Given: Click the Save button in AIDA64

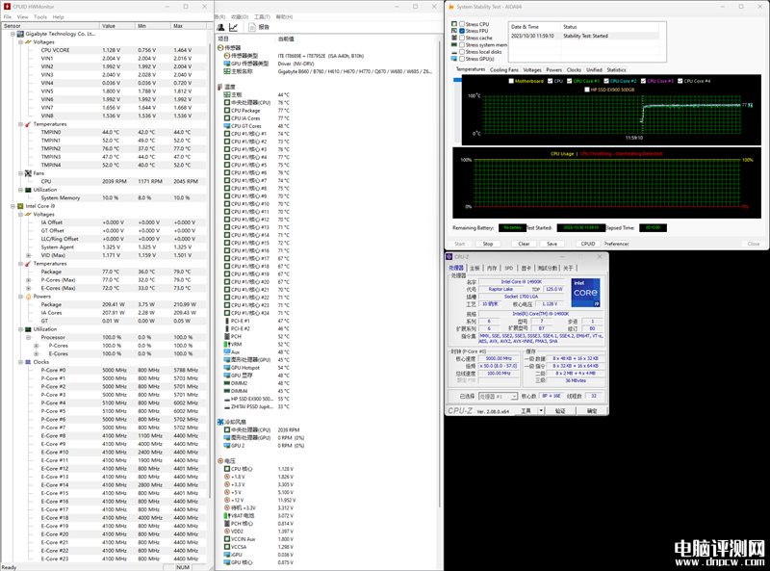Looking at the screenshot, I should pos(552,244).
